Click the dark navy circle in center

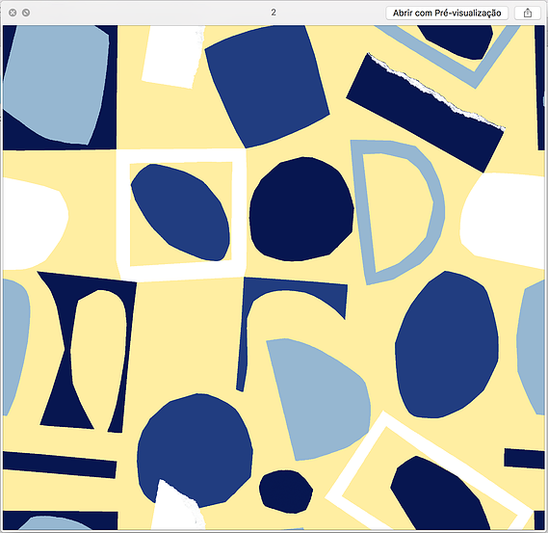point(301,209)
